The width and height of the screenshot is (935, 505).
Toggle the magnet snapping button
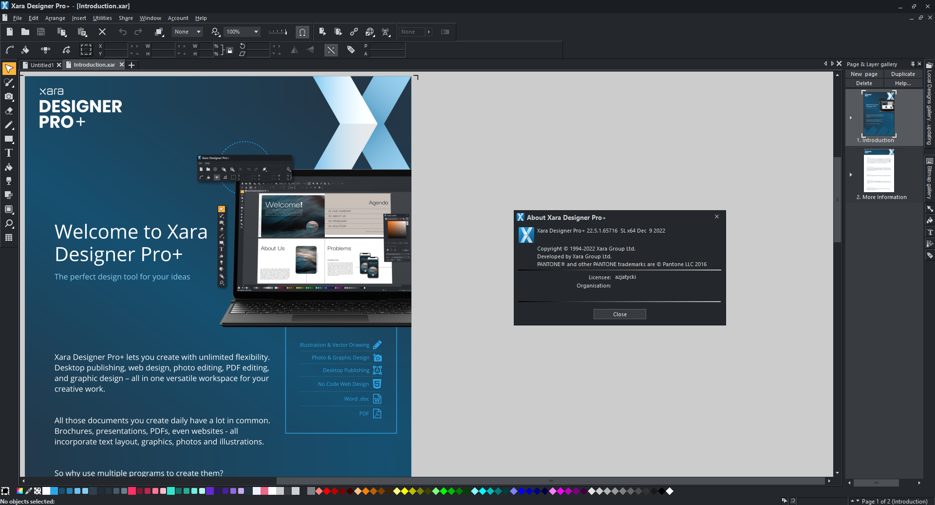pos(302,32)
